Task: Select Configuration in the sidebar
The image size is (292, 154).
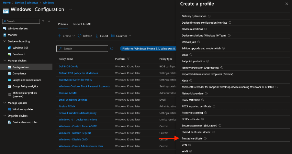Action: [x=26, y=67]
